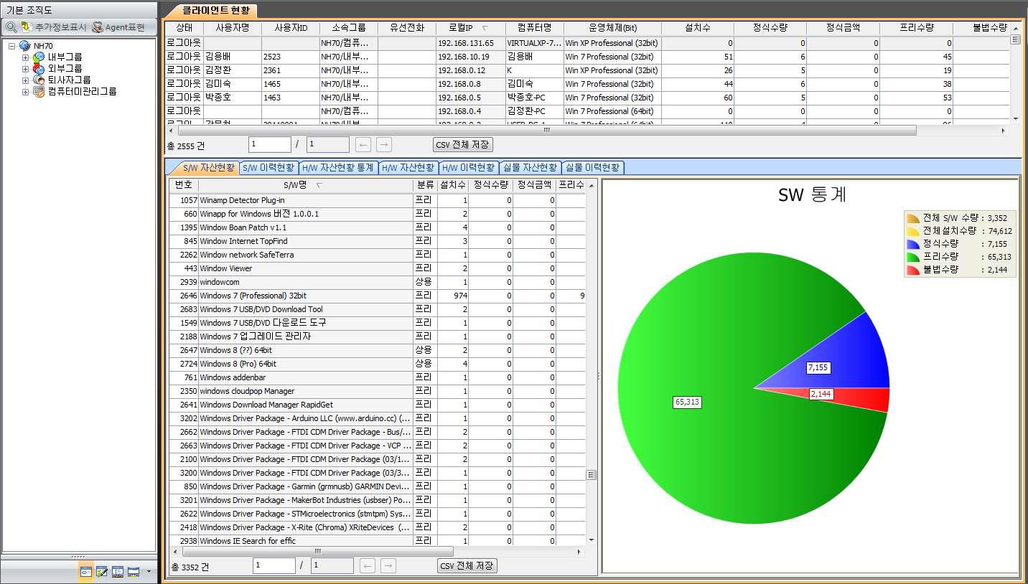Select the client row with IP 192.168.10.19
The height and width of the screenshot is (584, 1028).
click(587, 57)
